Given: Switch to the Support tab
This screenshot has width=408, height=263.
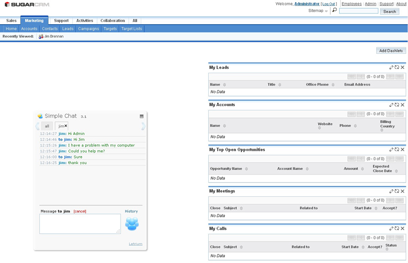Looking at the screenshot, I should coord(61,20).
